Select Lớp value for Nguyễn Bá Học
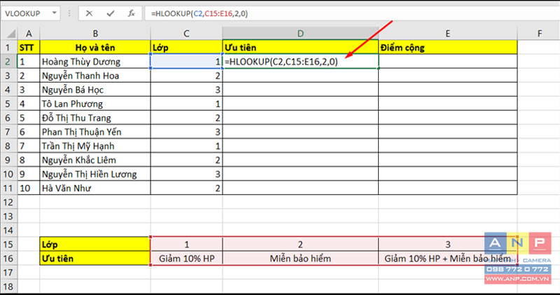The height and width of the screenshot is (295, 560). point(186,90)
